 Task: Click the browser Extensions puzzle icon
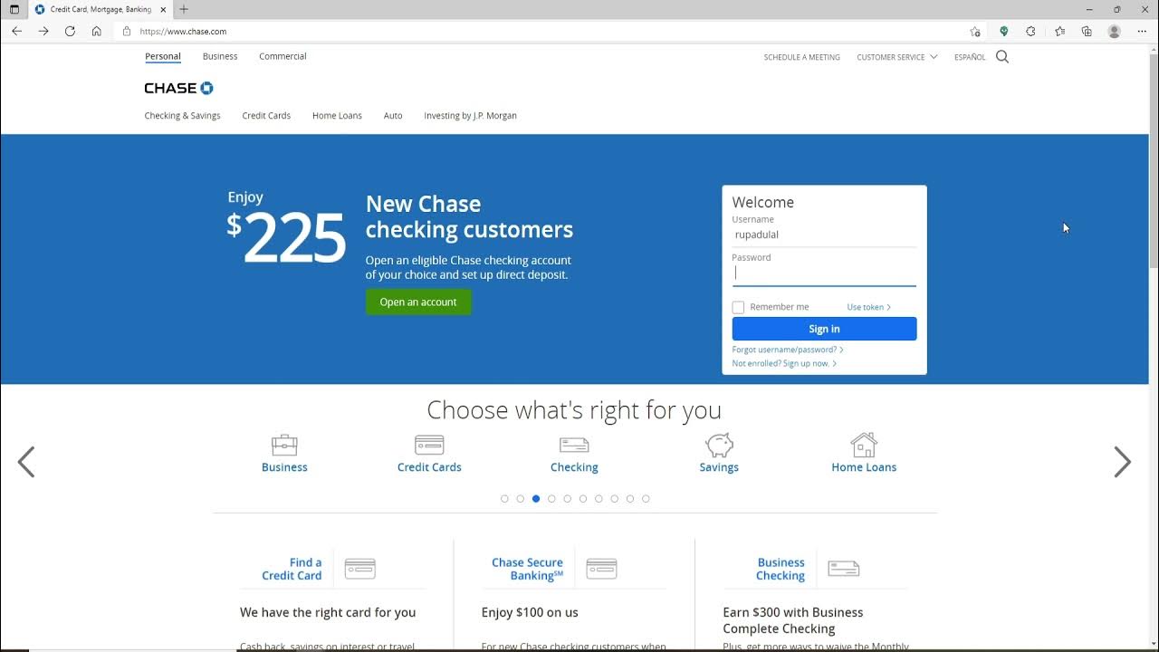[1030, 31]
